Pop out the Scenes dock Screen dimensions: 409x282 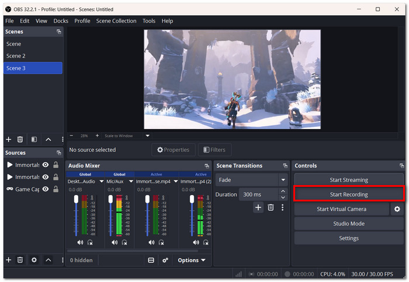(x=59, y=32)
